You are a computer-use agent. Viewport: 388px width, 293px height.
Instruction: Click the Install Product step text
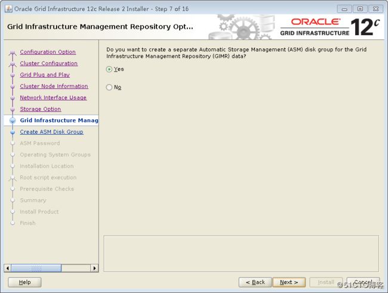pyautogui.click(x=39, y=212)
